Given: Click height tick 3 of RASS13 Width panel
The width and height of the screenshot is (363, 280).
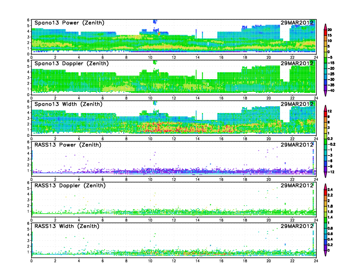Looking at the screenshot, I should coord(28,241).
